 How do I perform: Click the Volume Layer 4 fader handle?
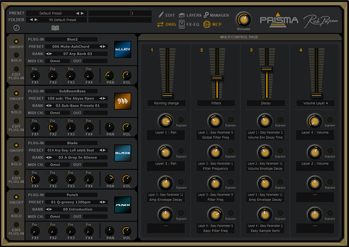click(316, 95)
